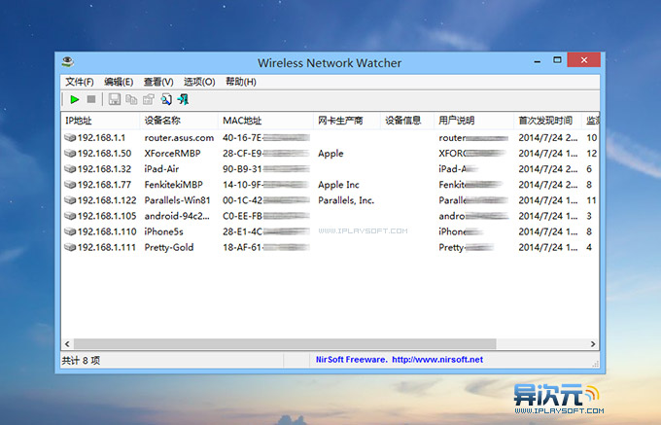
Task: Click the find magnifier toolbar icon
Action: (x=166, y=99)
